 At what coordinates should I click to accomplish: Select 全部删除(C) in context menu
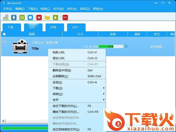pos(60,76)
